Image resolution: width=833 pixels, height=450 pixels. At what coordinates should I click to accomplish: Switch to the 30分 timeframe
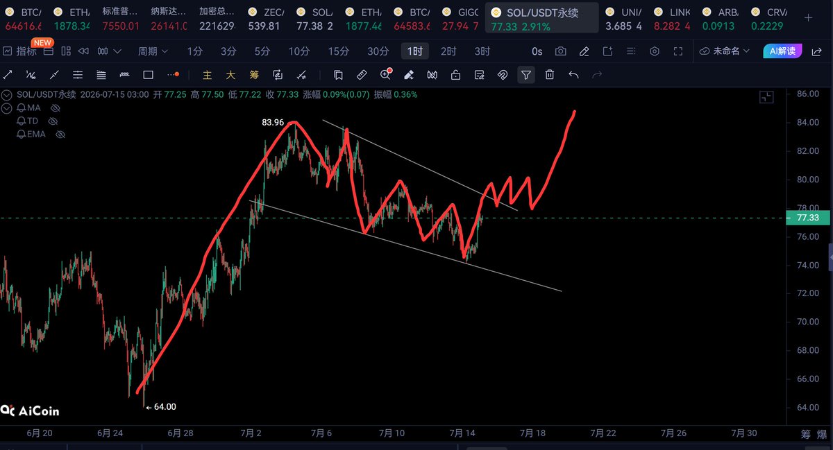click(378, 51)
